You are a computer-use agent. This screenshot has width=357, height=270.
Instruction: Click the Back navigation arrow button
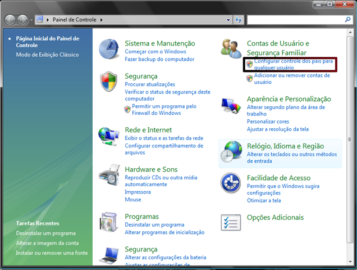tap(10, 20)
